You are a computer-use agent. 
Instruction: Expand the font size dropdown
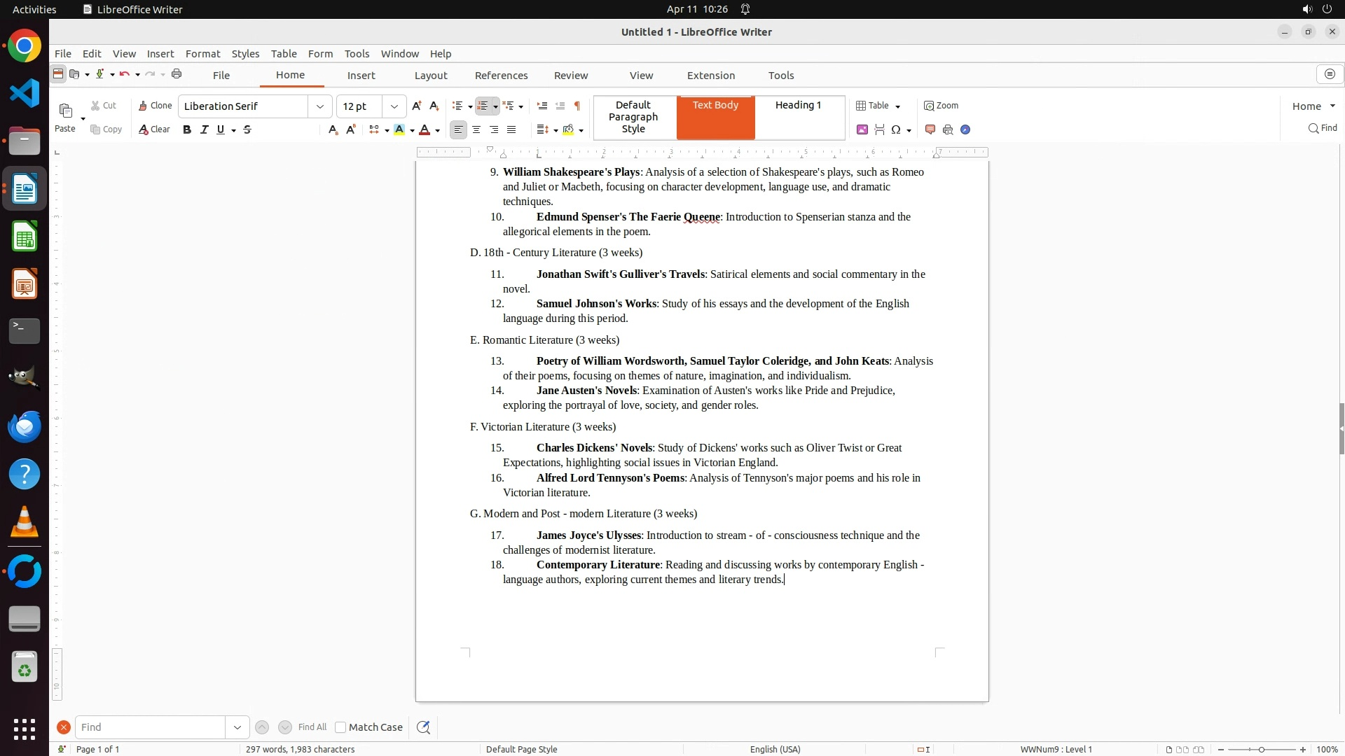tap(394, 106)
